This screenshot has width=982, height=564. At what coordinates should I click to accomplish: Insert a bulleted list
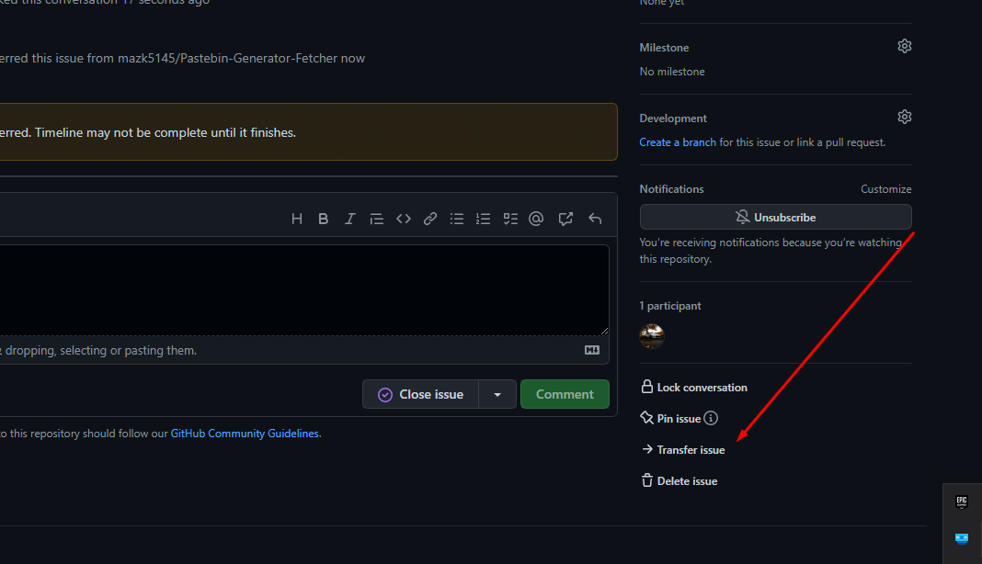[457, 219]
